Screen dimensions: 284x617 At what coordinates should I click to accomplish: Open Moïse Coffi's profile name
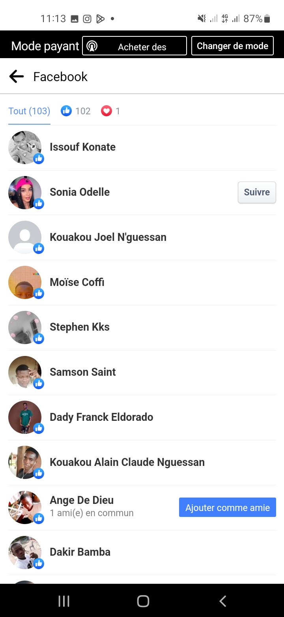pyautogui.click(x=77, y=282)
